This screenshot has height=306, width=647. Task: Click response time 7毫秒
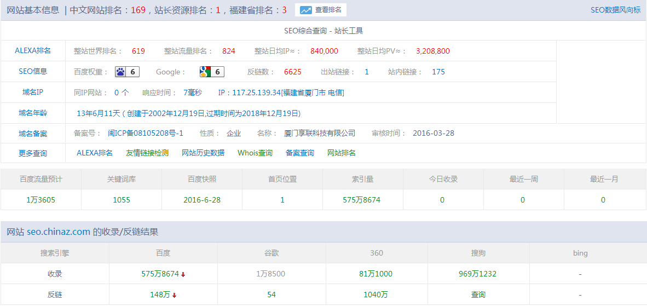click(193, 93)
